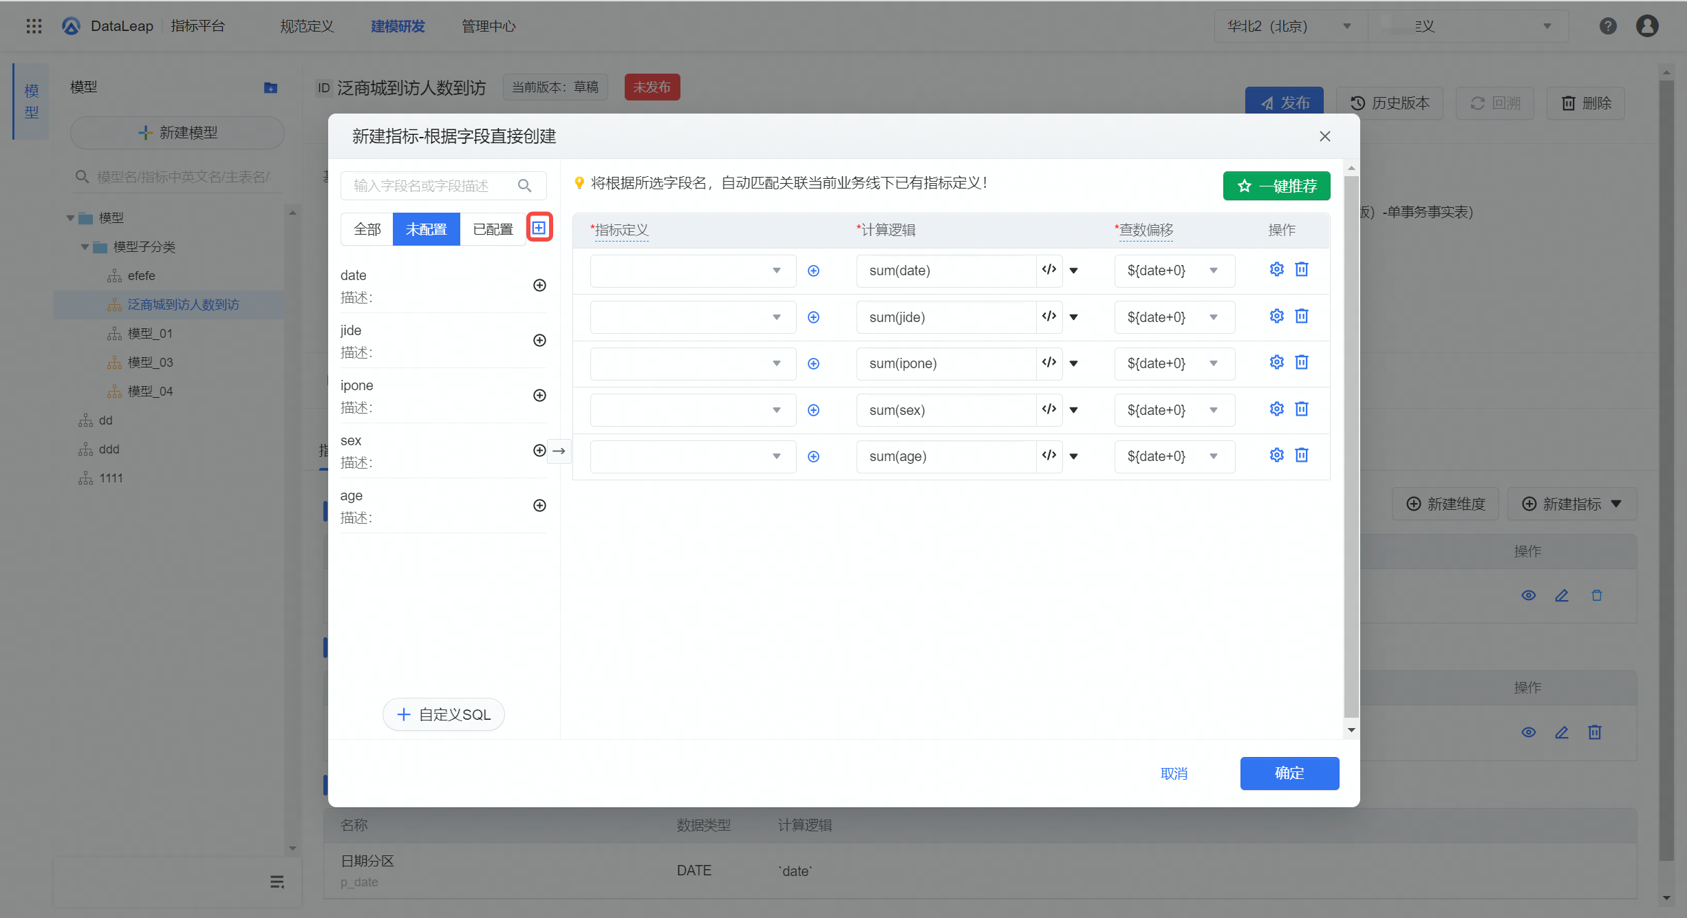Add the age field with plus icon
This screenshot has height=918, width=1687.
click(539, 505)
